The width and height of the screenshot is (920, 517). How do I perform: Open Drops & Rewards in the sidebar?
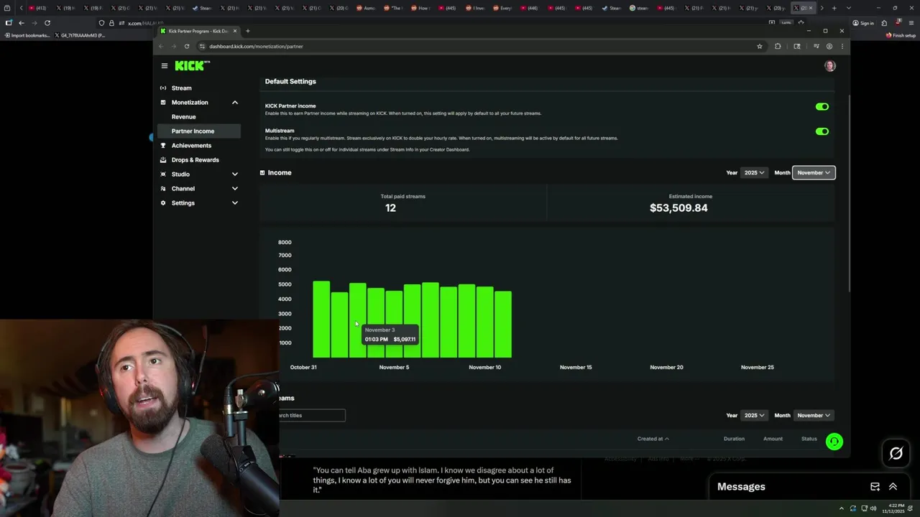(195, 159)
